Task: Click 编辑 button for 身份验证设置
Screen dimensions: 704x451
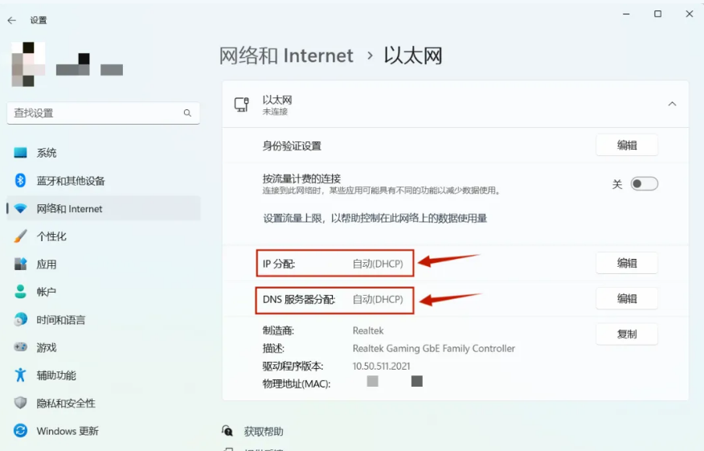Action: pyautogui.click(x=626, y=146)
